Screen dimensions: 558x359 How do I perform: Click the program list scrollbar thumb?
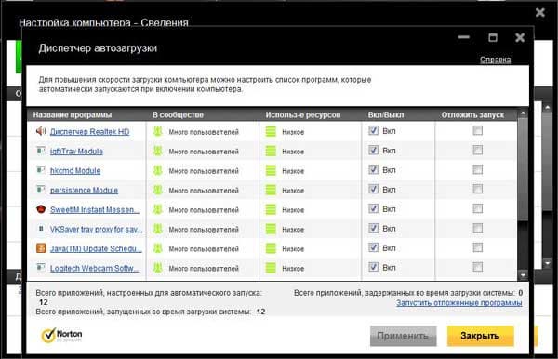pyautogui.click(x=523, y=169)
